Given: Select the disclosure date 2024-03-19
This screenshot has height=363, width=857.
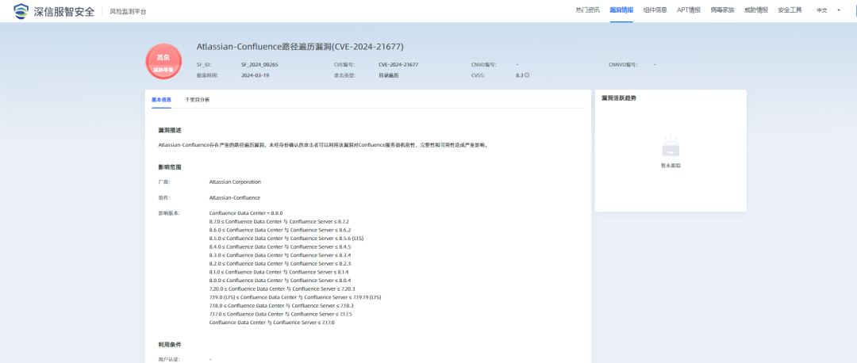Looking at the screenshot, I should [x=255, y=75].
